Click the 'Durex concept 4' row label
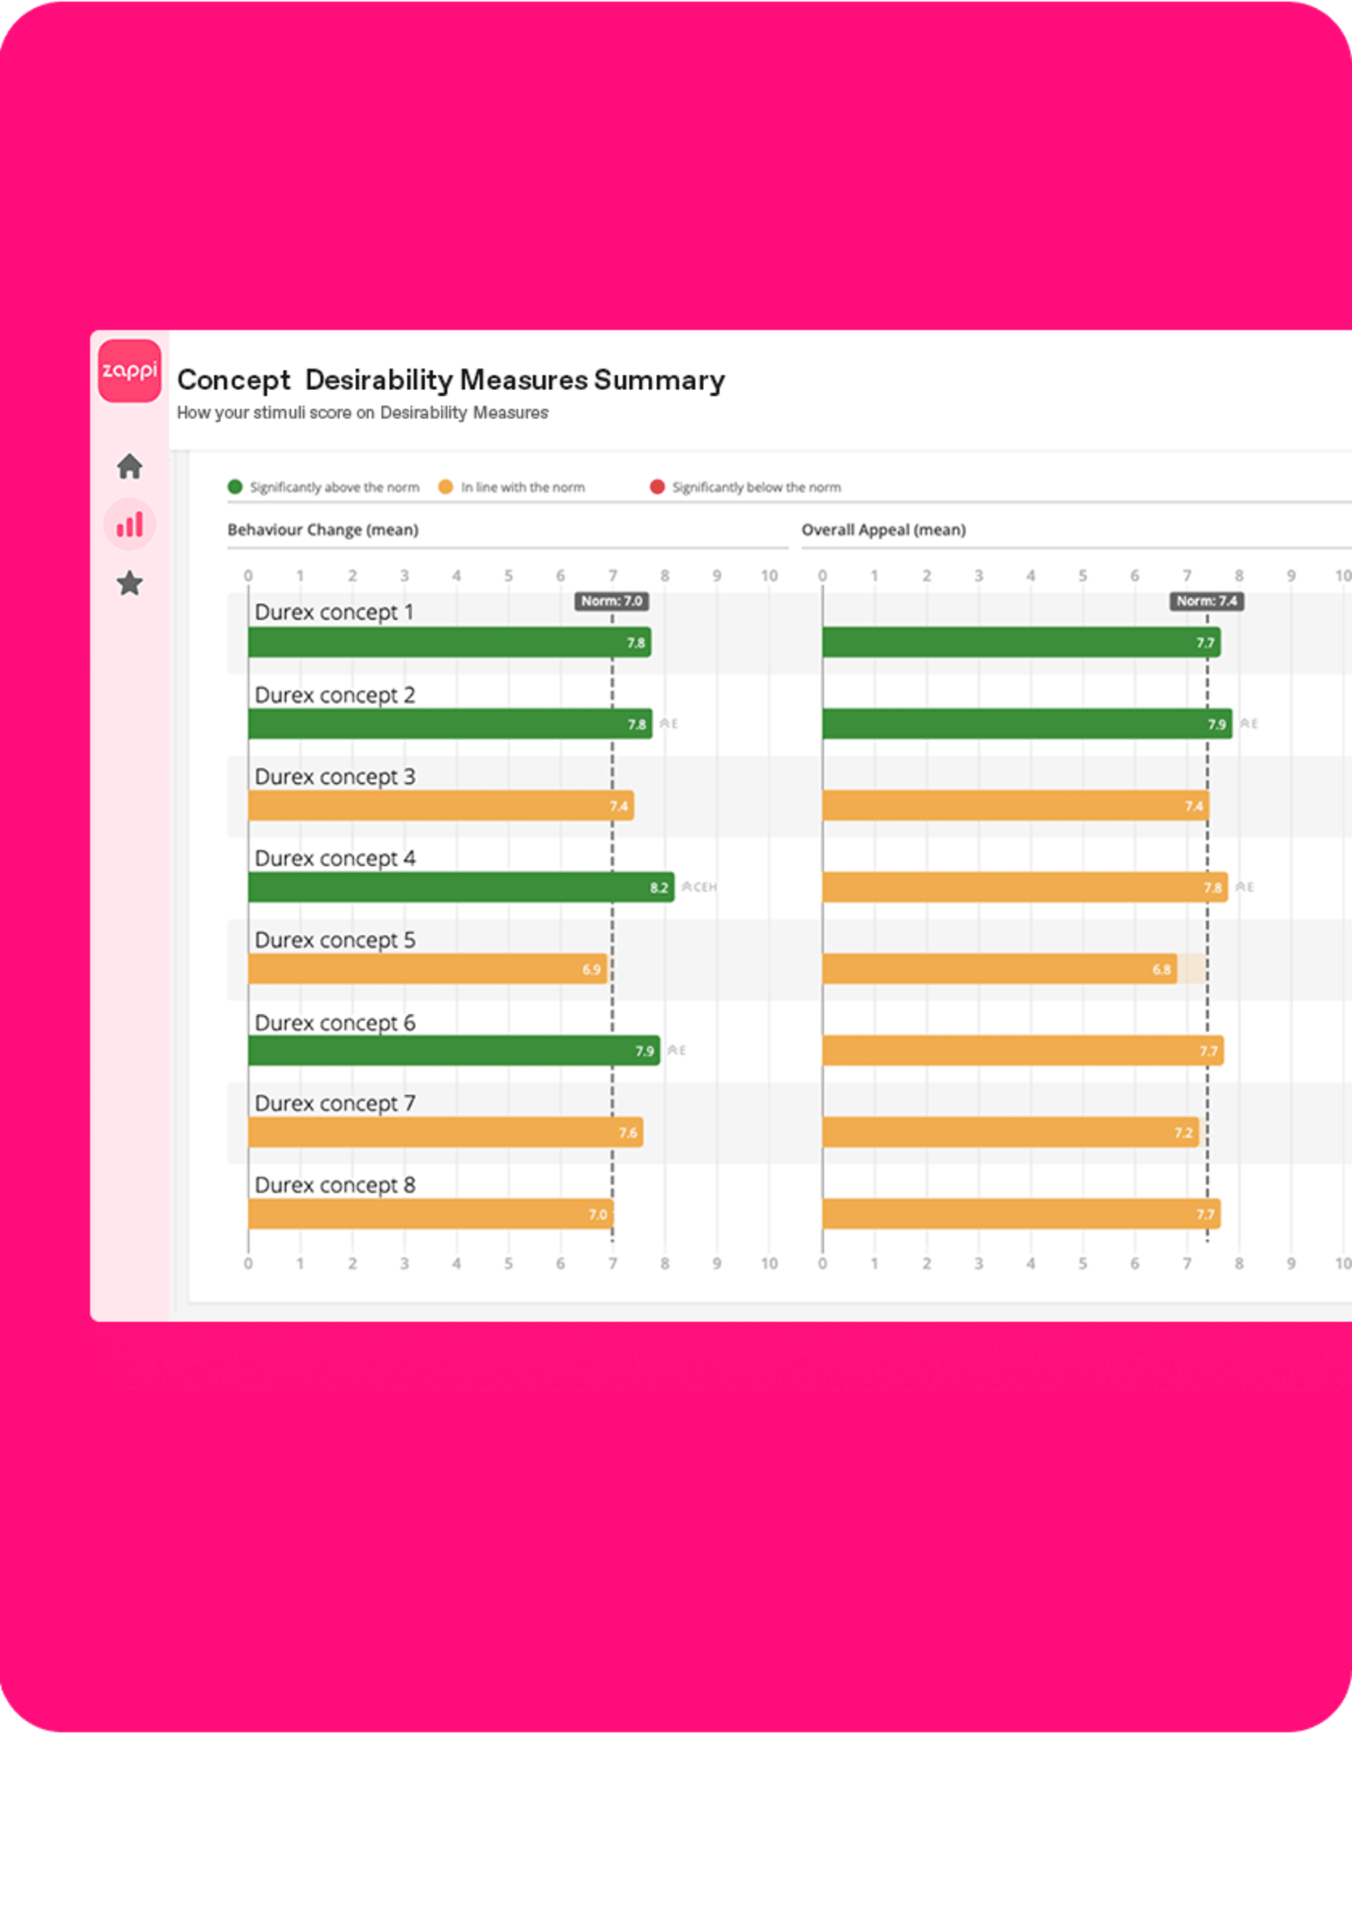This screenshot has height=1919, width=1352. [335, 859]
